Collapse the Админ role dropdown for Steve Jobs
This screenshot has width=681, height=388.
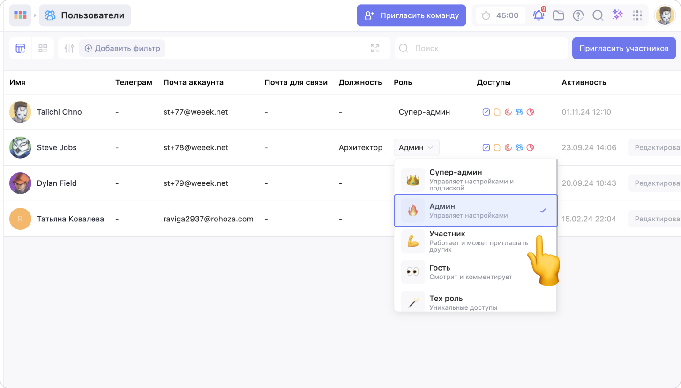pyautogui.click(x=416, y=148)
